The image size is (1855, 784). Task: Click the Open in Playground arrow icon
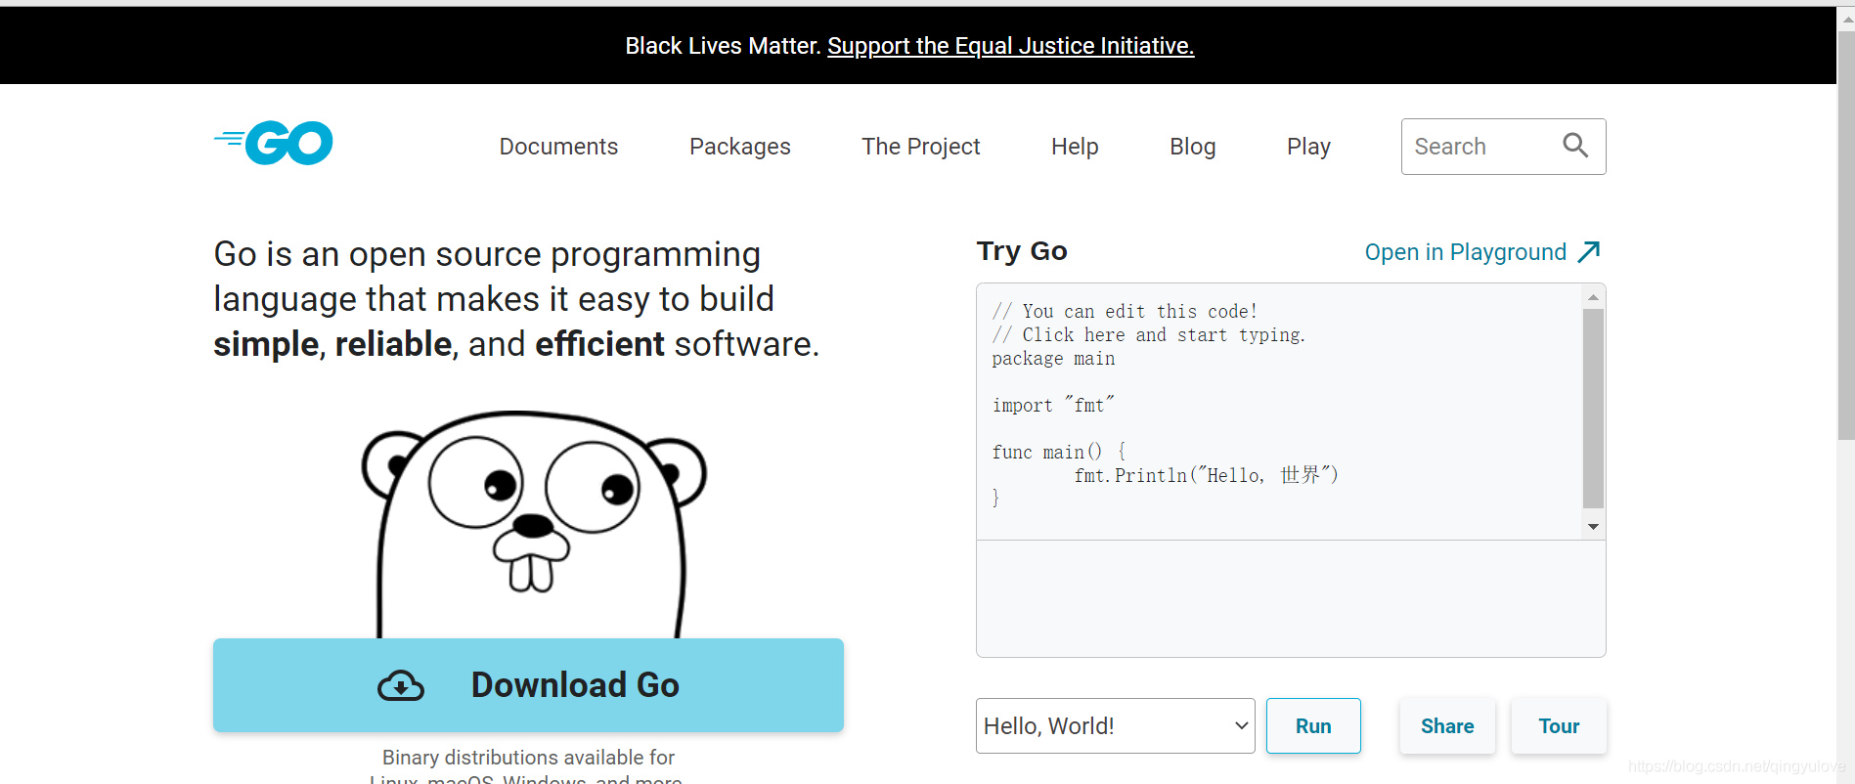[1589, 252]
